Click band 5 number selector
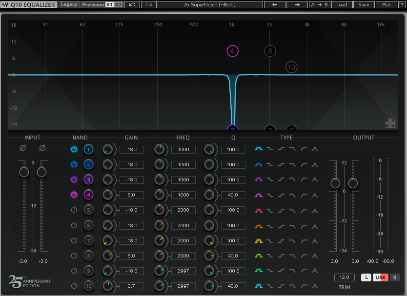Viewport: 407px width, 296px height. (88, 210)
